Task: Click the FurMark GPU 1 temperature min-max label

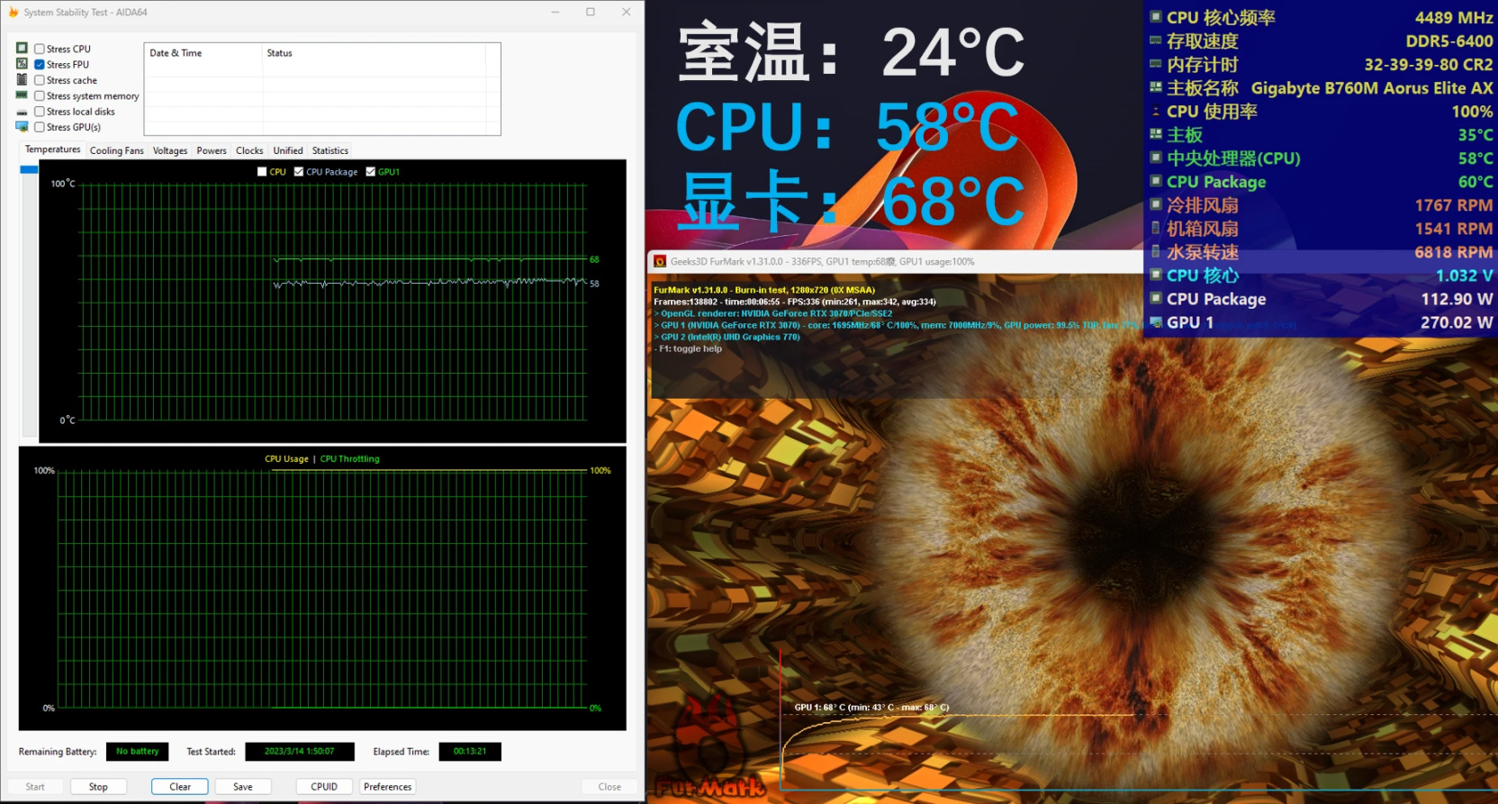Action: 871,708
